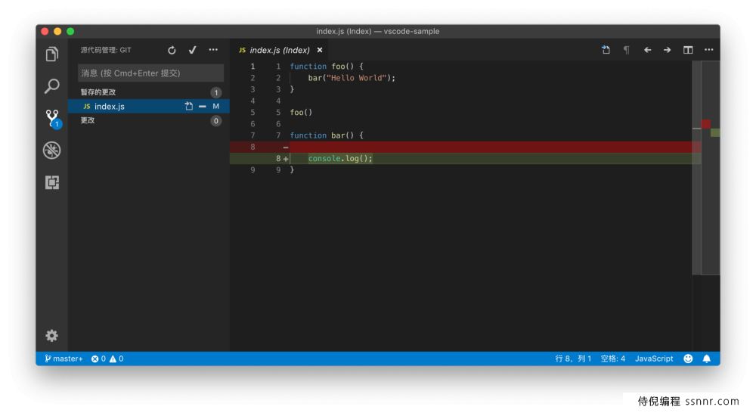Change indentation via 空格: 4 status item
Screen dimensions: 756x413
pos(613,359)
